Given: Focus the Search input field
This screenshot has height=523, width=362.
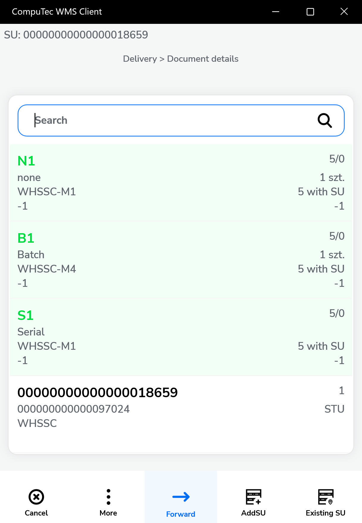Looking at the screenshot, I should click(173, 120).
